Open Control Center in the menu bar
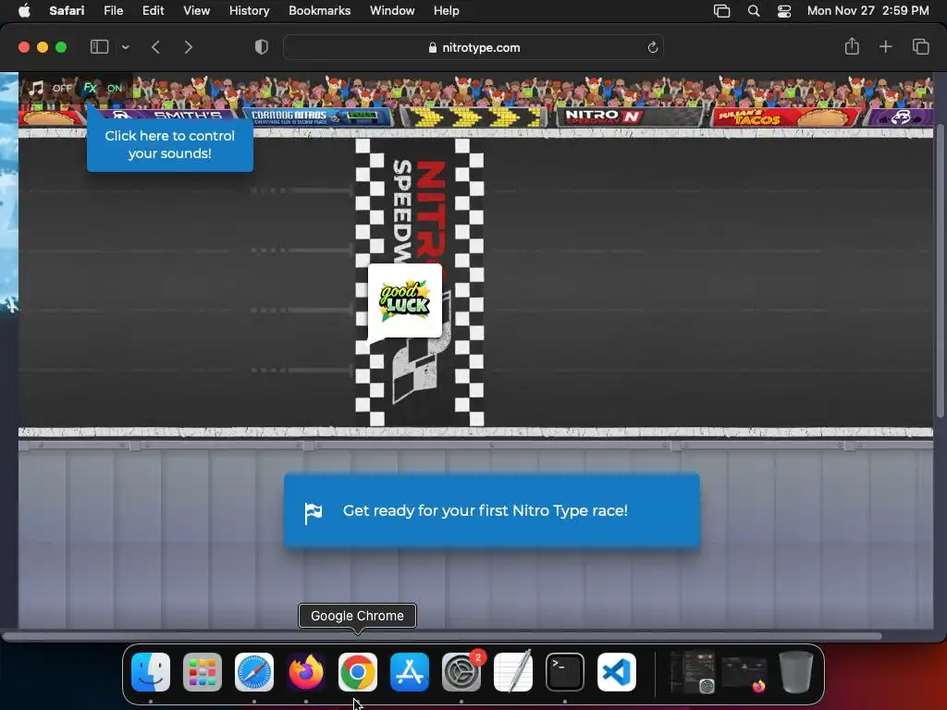Screen dimensions: 947x710 pos(784,11)
